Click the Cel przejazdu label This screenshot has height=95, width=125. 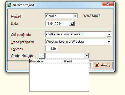coord(21,35)
